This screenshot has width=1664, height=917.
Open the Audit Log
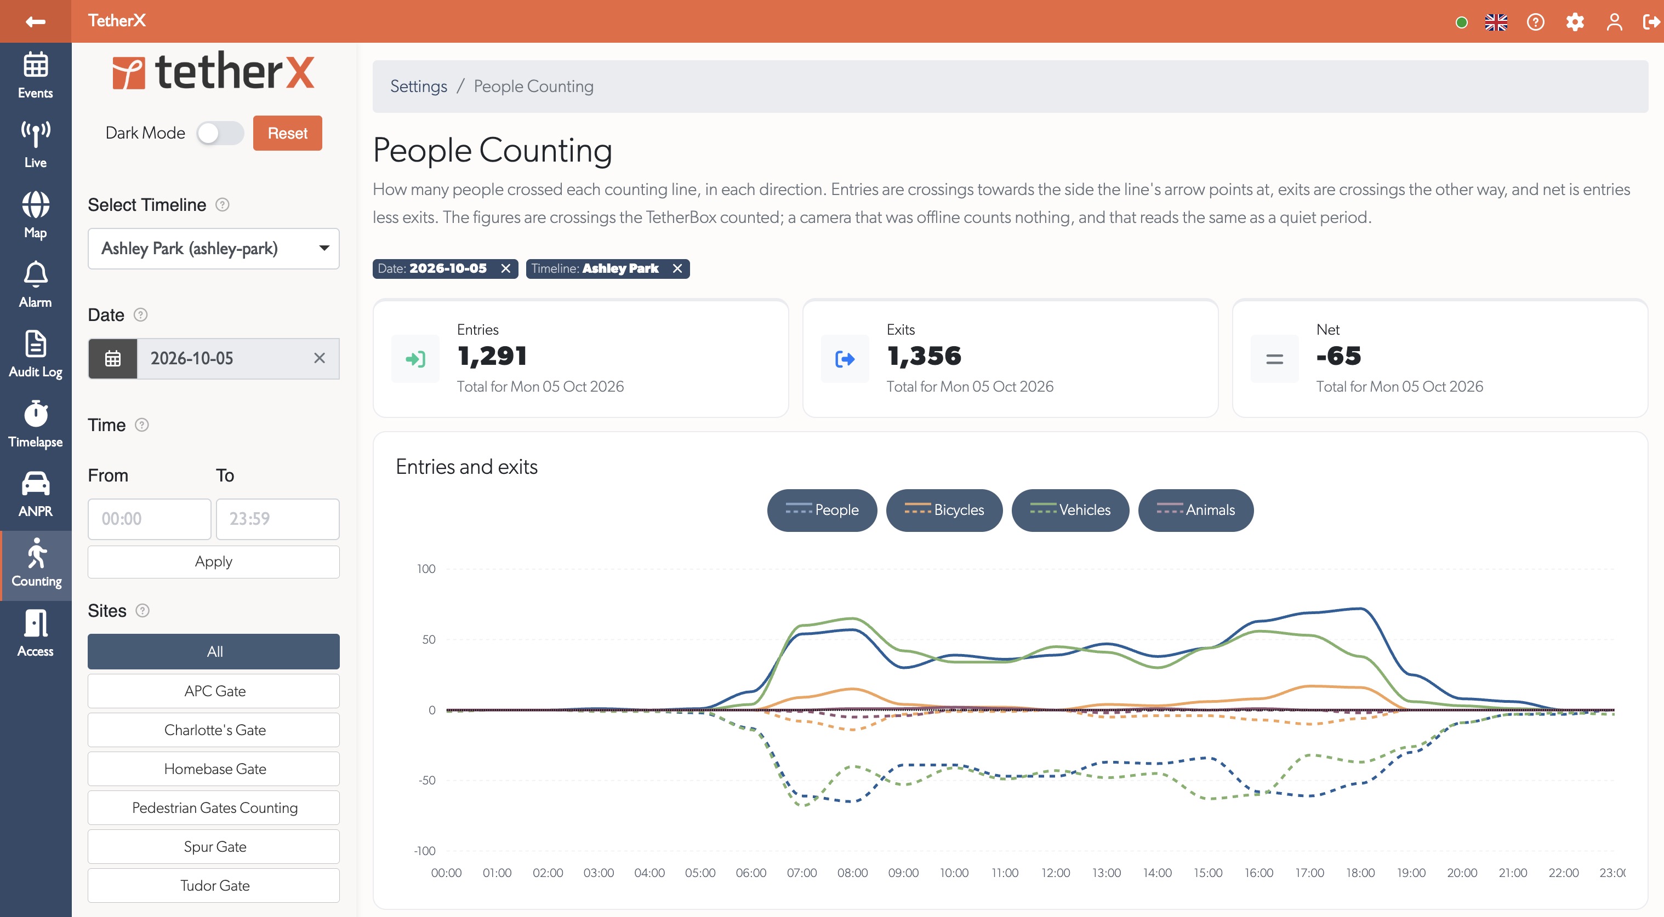point(36,354)
